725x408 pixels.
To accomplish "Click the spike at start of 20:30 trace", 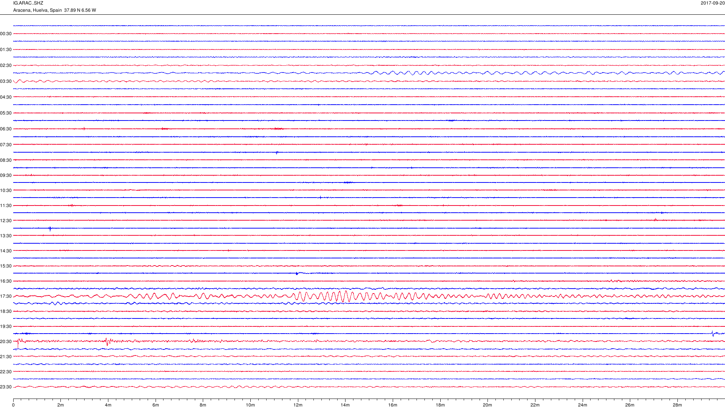I will (18, 343).
